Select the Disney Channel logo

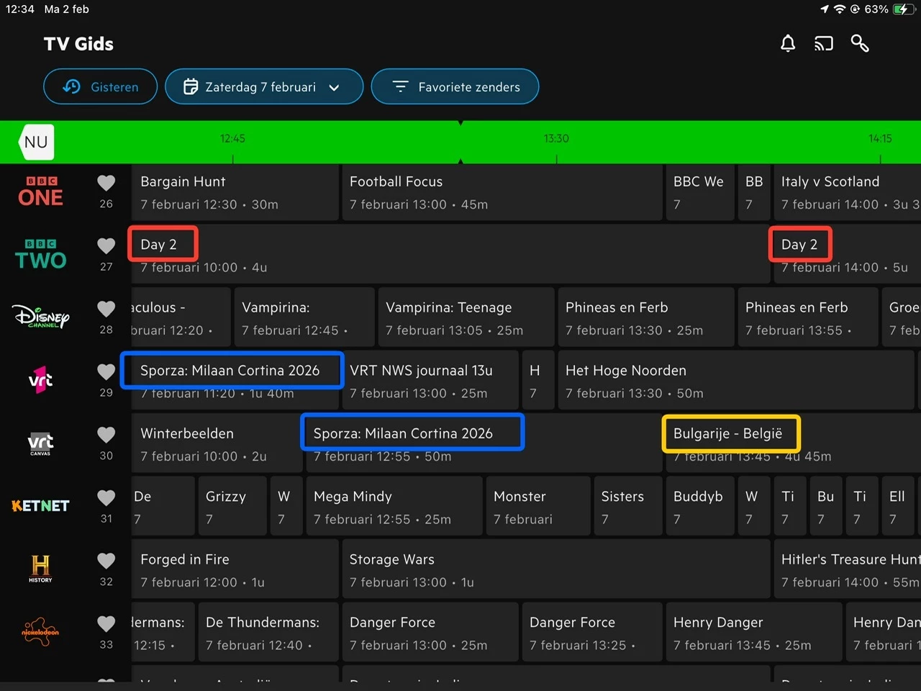coord(41,317)
